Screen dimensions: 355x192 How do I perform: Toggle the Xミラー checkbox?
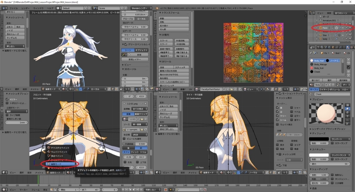pyautogui.click(x=7, y=99)
